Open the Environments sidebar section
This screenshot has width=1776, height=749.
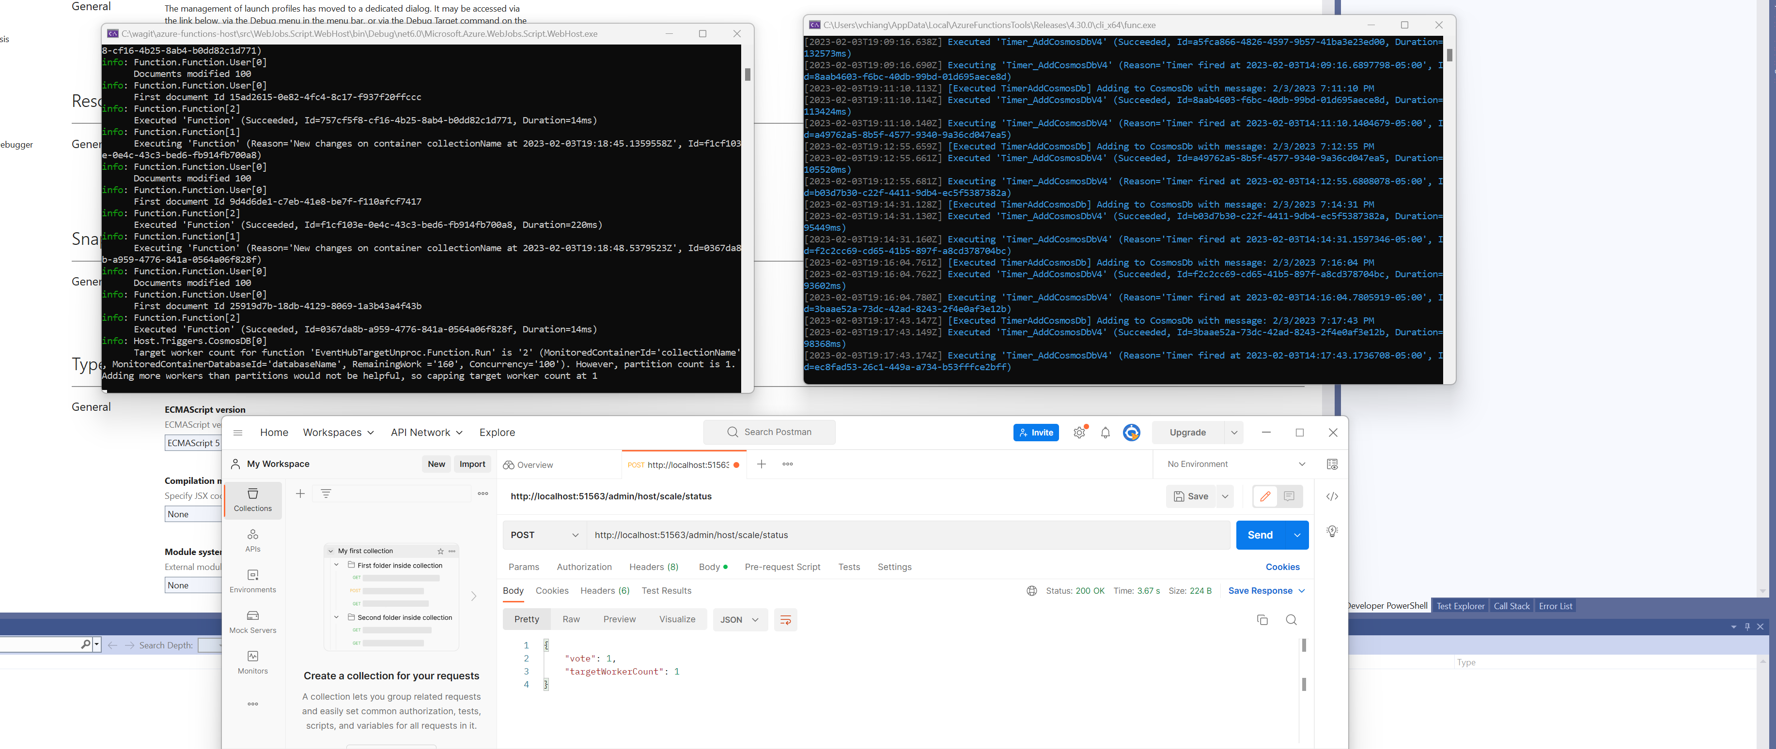pyautogui.click(x=252, y=580)
